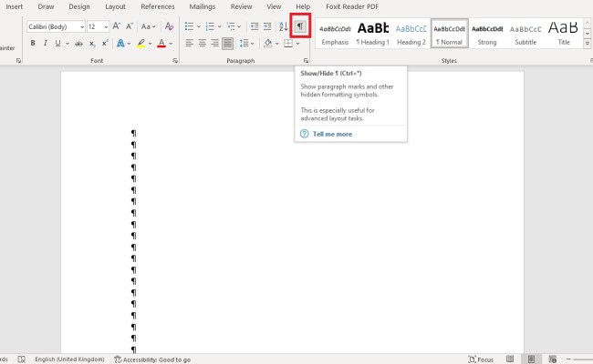Apply text highlight color
This screenshot has height=364, width=593.
pyautogui.click(x=141, y=44)
